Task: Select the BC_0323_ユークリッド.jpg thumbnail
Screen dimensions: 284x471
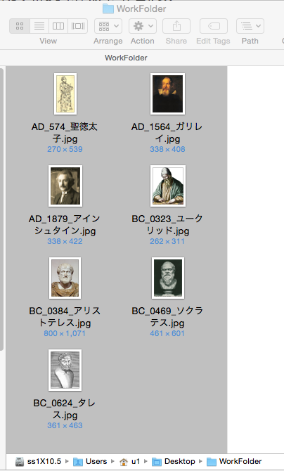Action: point(168,186)
